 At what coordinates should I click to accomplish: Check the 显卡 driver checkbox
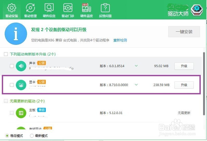12,85
